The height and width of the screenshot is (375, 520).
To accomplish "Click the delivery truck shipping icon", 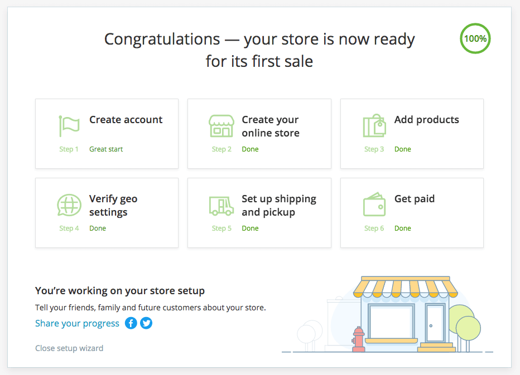I will [221, 206].
